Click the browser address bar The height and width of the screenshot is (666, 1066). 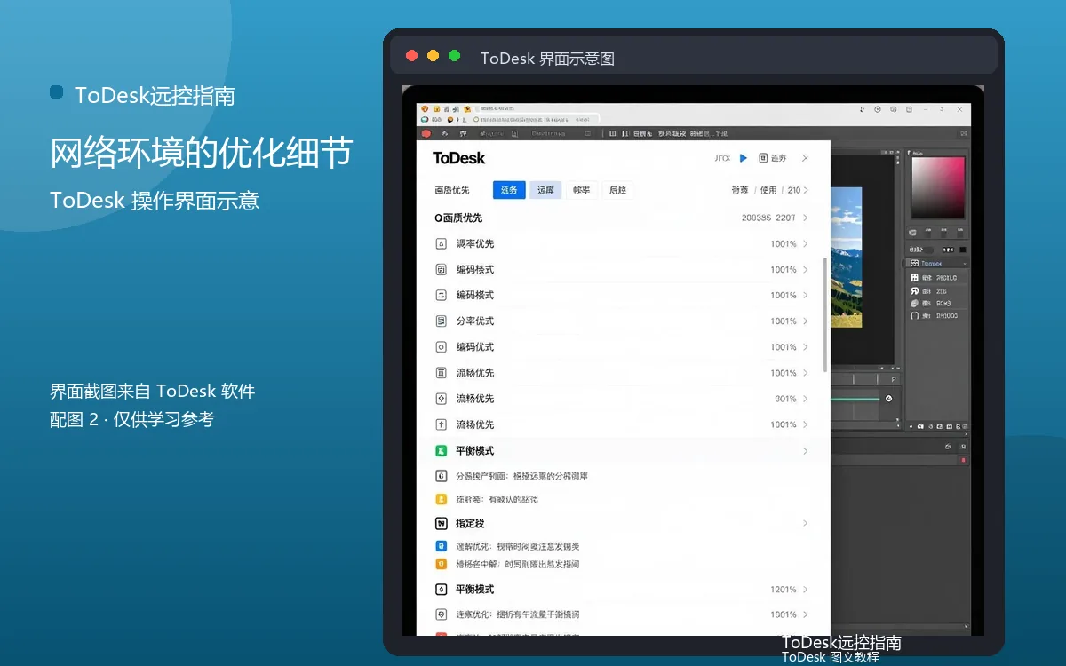pos(536,118)
